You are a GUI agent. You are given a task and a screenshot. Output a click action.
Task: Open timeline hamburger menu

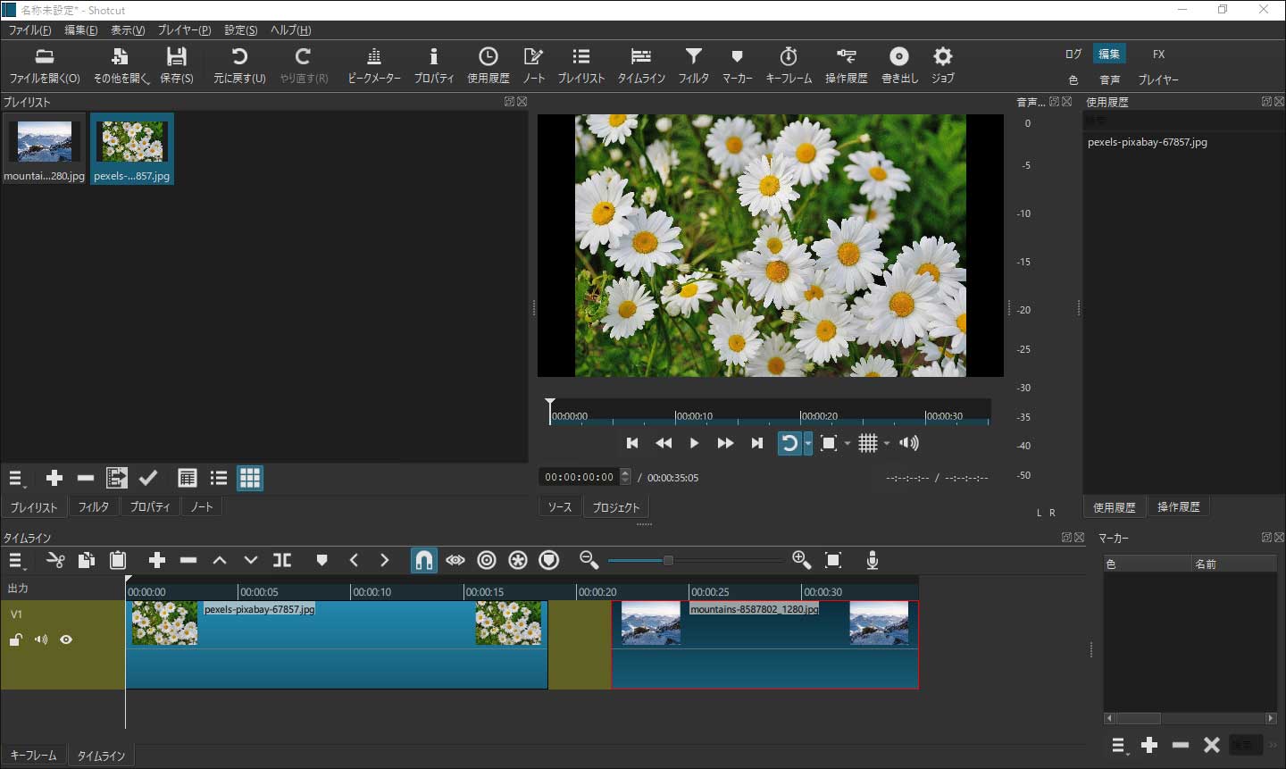tap(16, 560)
